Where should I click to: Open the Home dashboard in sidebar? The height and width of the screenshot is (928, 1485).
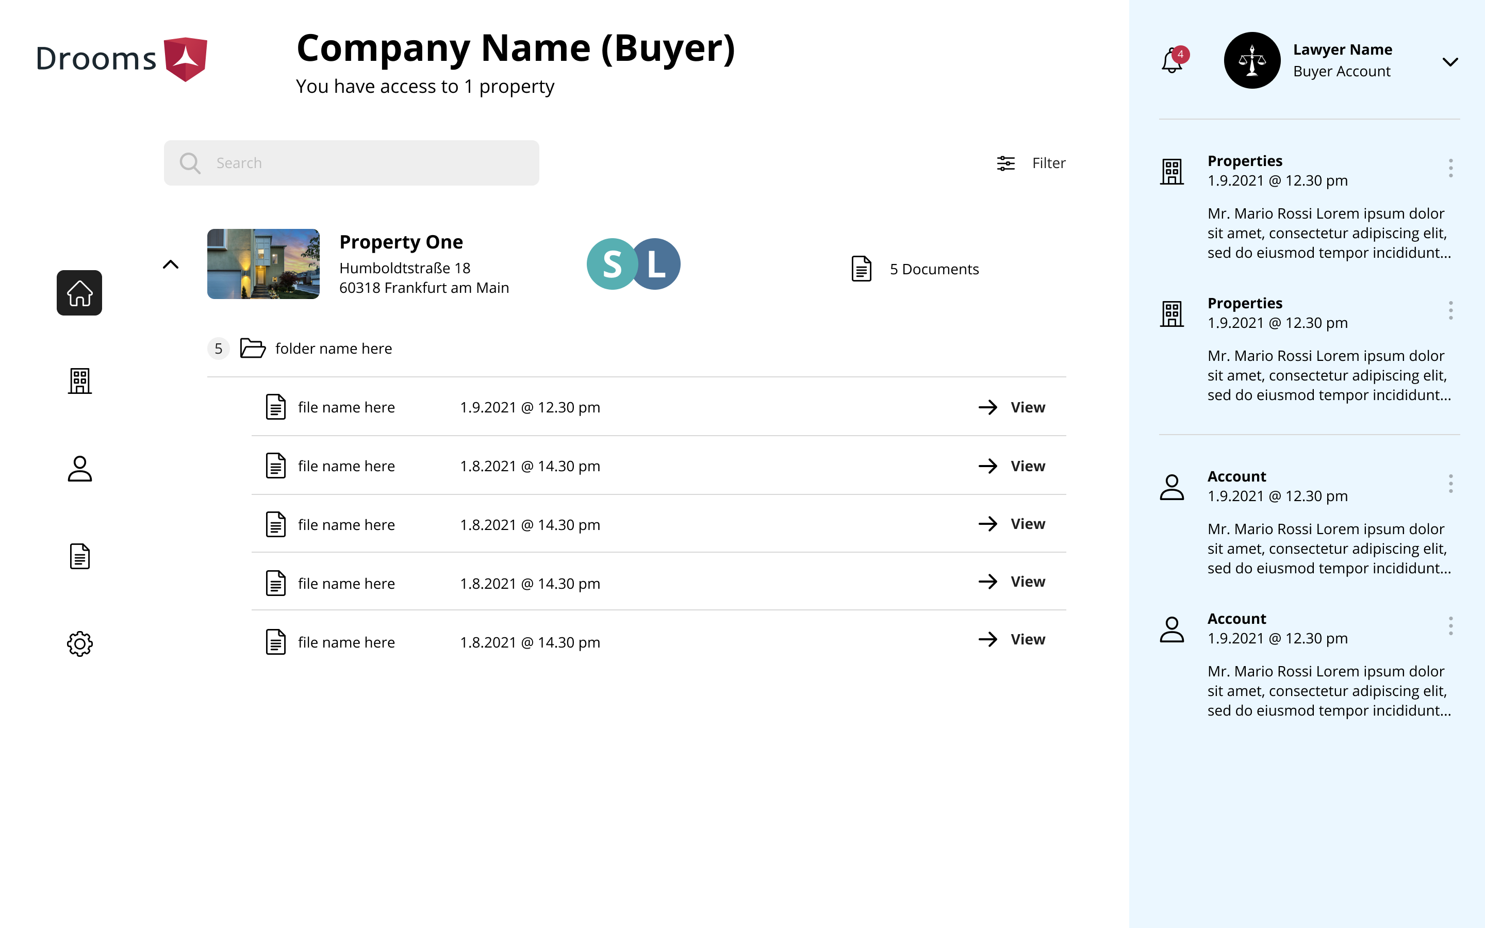(x=79, y=293)
